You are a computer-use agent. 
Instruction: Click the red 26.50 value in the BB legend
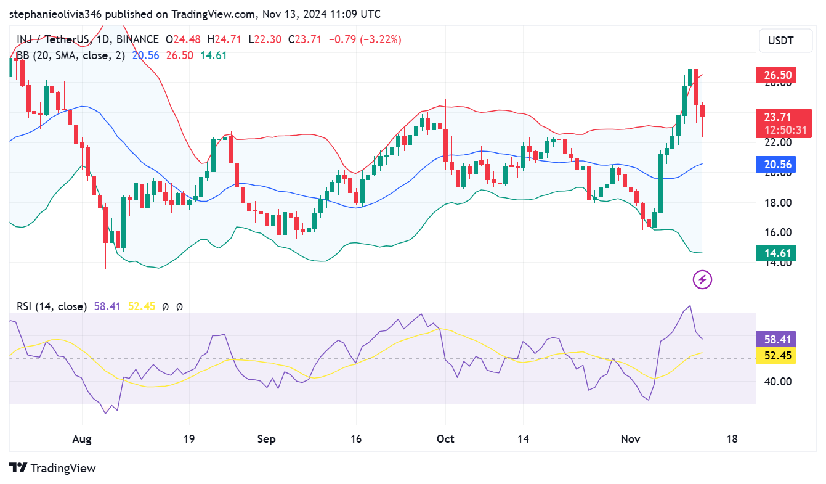tap(179, 55)
